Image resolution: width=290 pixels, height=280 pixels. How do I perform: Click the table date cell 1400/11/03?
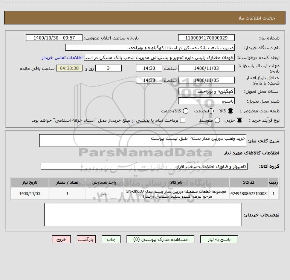pos(30,194)
